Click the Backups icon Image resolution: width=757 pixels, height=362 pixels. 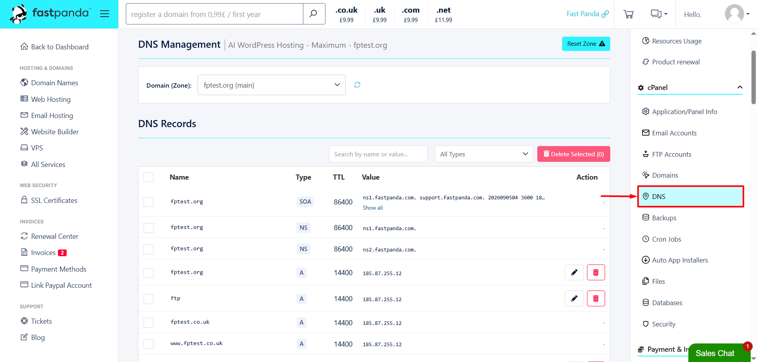point(646,218)
